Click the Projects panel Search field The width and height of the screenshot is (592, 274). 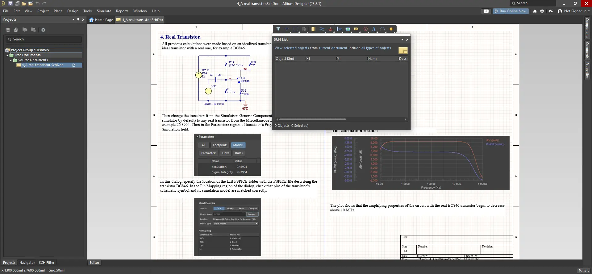pos(44,39)
